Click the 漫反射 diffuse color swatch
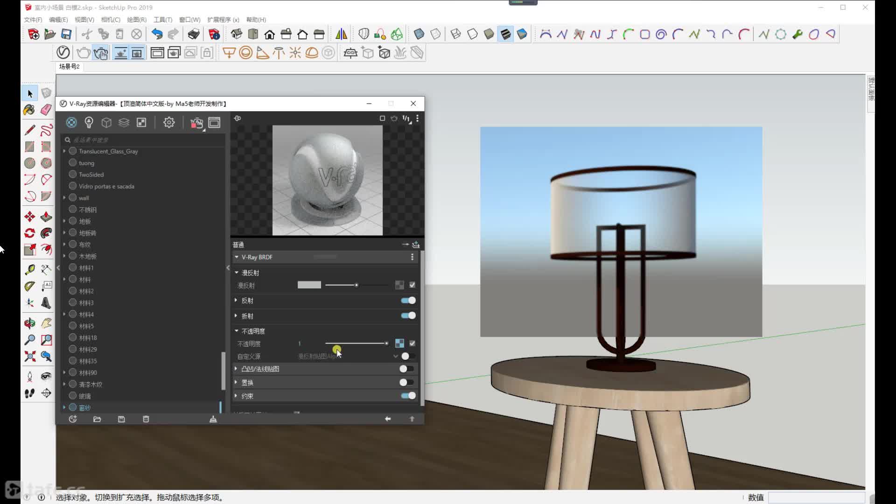The height and width of the screenshot is (504, 896). point(309,285)
